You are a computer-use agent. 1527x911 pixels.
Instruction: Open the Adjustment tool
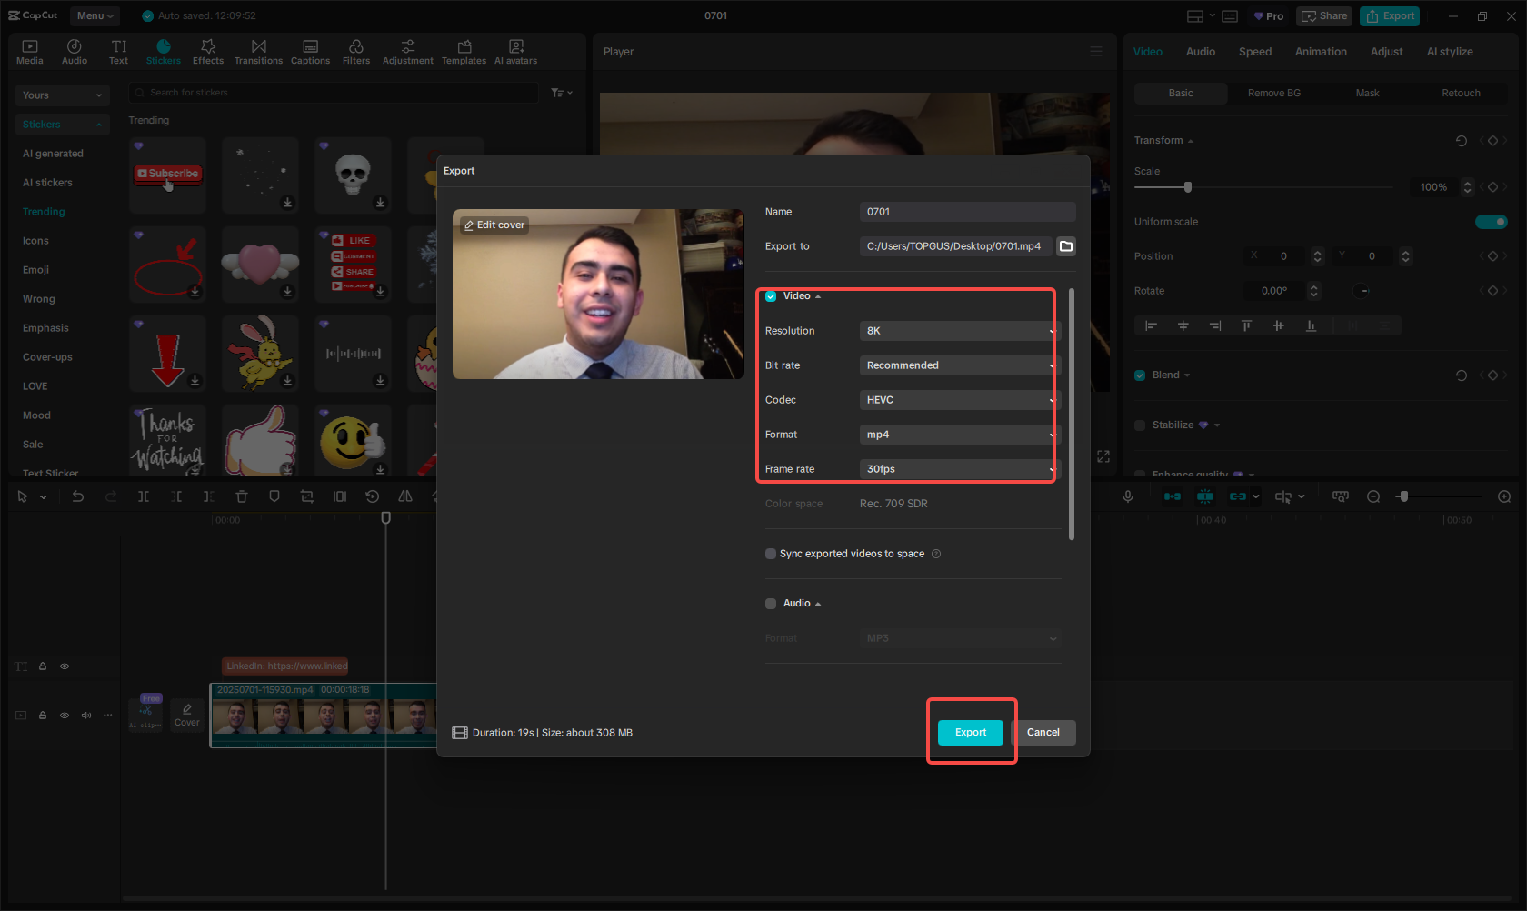coord(408,52)
